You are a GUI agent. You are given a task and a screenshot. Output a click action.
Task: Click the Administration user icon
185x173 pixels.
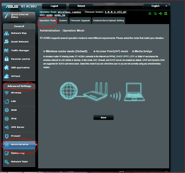pyautogui.click(x=7, y=145)
